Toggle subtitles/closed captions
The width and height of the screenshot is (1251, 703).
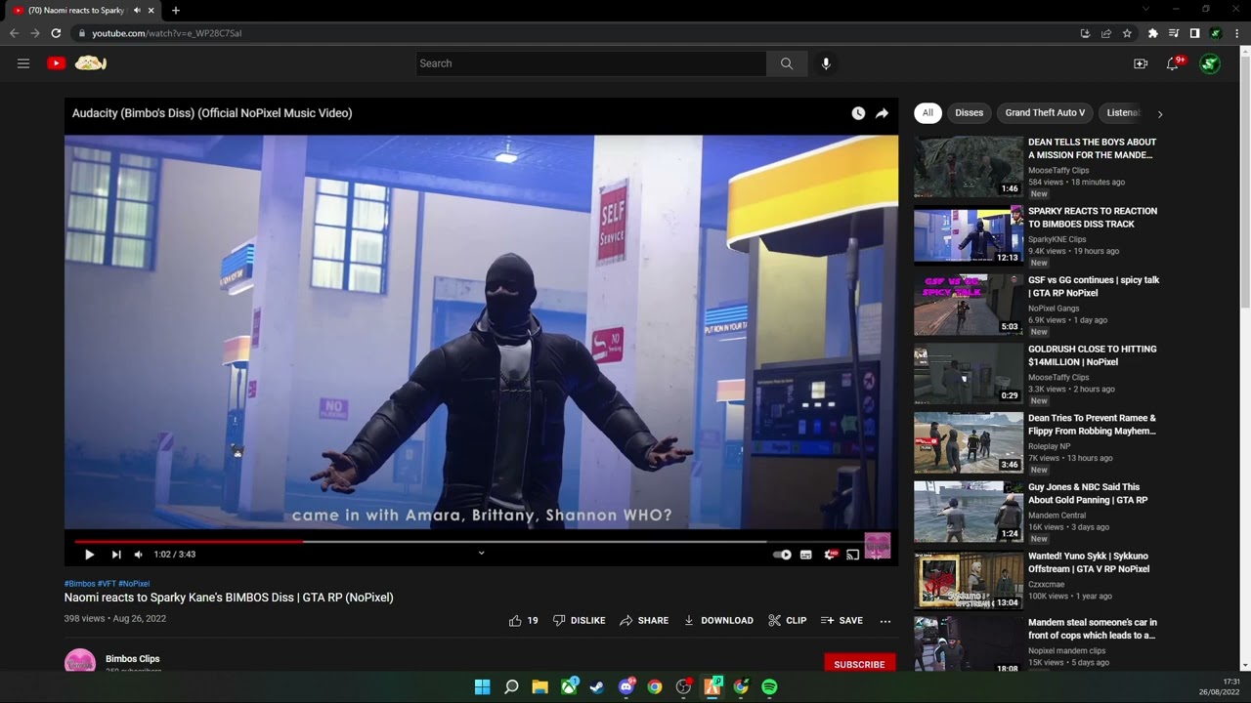pos(806,555)
